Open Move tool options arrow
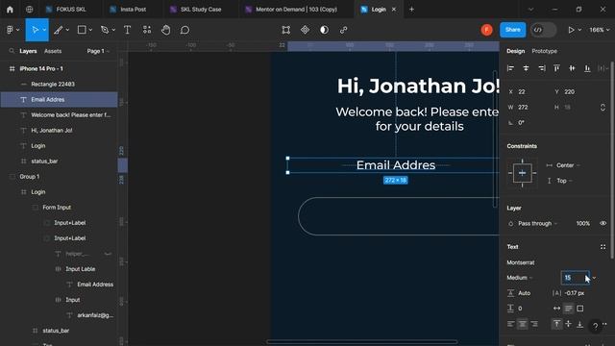This screenshot has height=346, width=615. point(44,30)
